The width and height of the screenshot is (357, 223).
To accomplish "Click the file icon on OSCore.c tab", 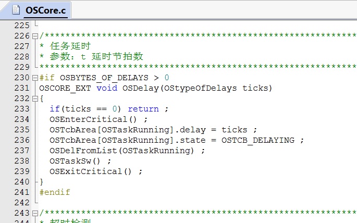I will tap(16, 10).
